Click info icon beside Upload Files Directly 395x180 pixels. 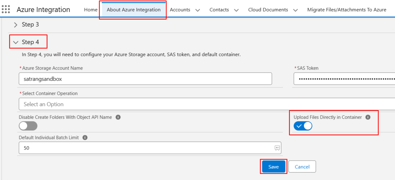pyautogui.click(x=368, y=117)
